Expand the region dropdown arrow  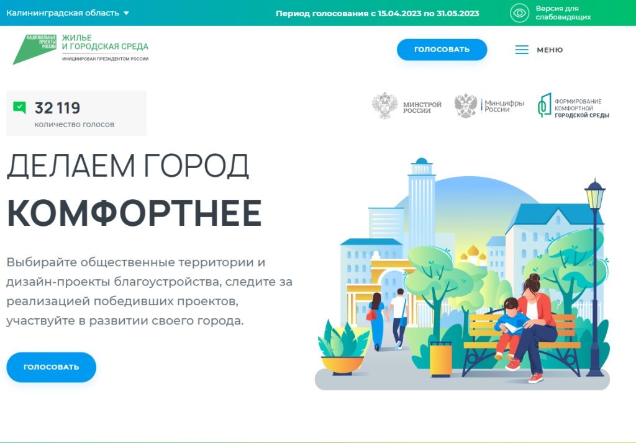126,13
